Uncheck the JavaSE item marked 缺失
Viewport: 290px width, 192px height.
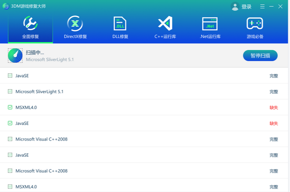pyautogui.click(x=10, y=123)
